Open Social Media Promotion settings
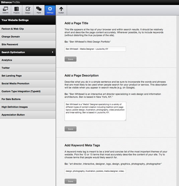The height and width of the screenshot is (186, 179). 28,84
